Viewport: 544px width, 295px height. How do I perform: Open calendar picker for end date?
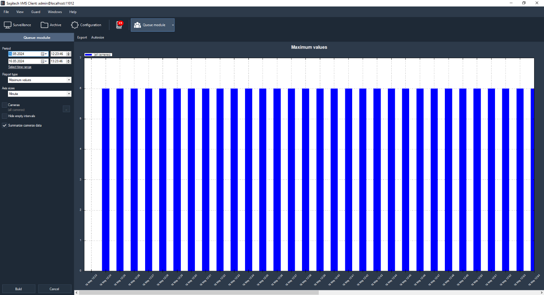tap(44, 61)
